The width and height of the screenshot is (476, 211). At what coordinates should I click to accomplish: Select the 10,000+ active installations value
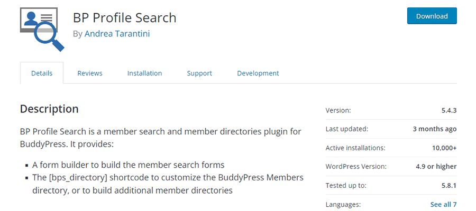pos(444,148)
